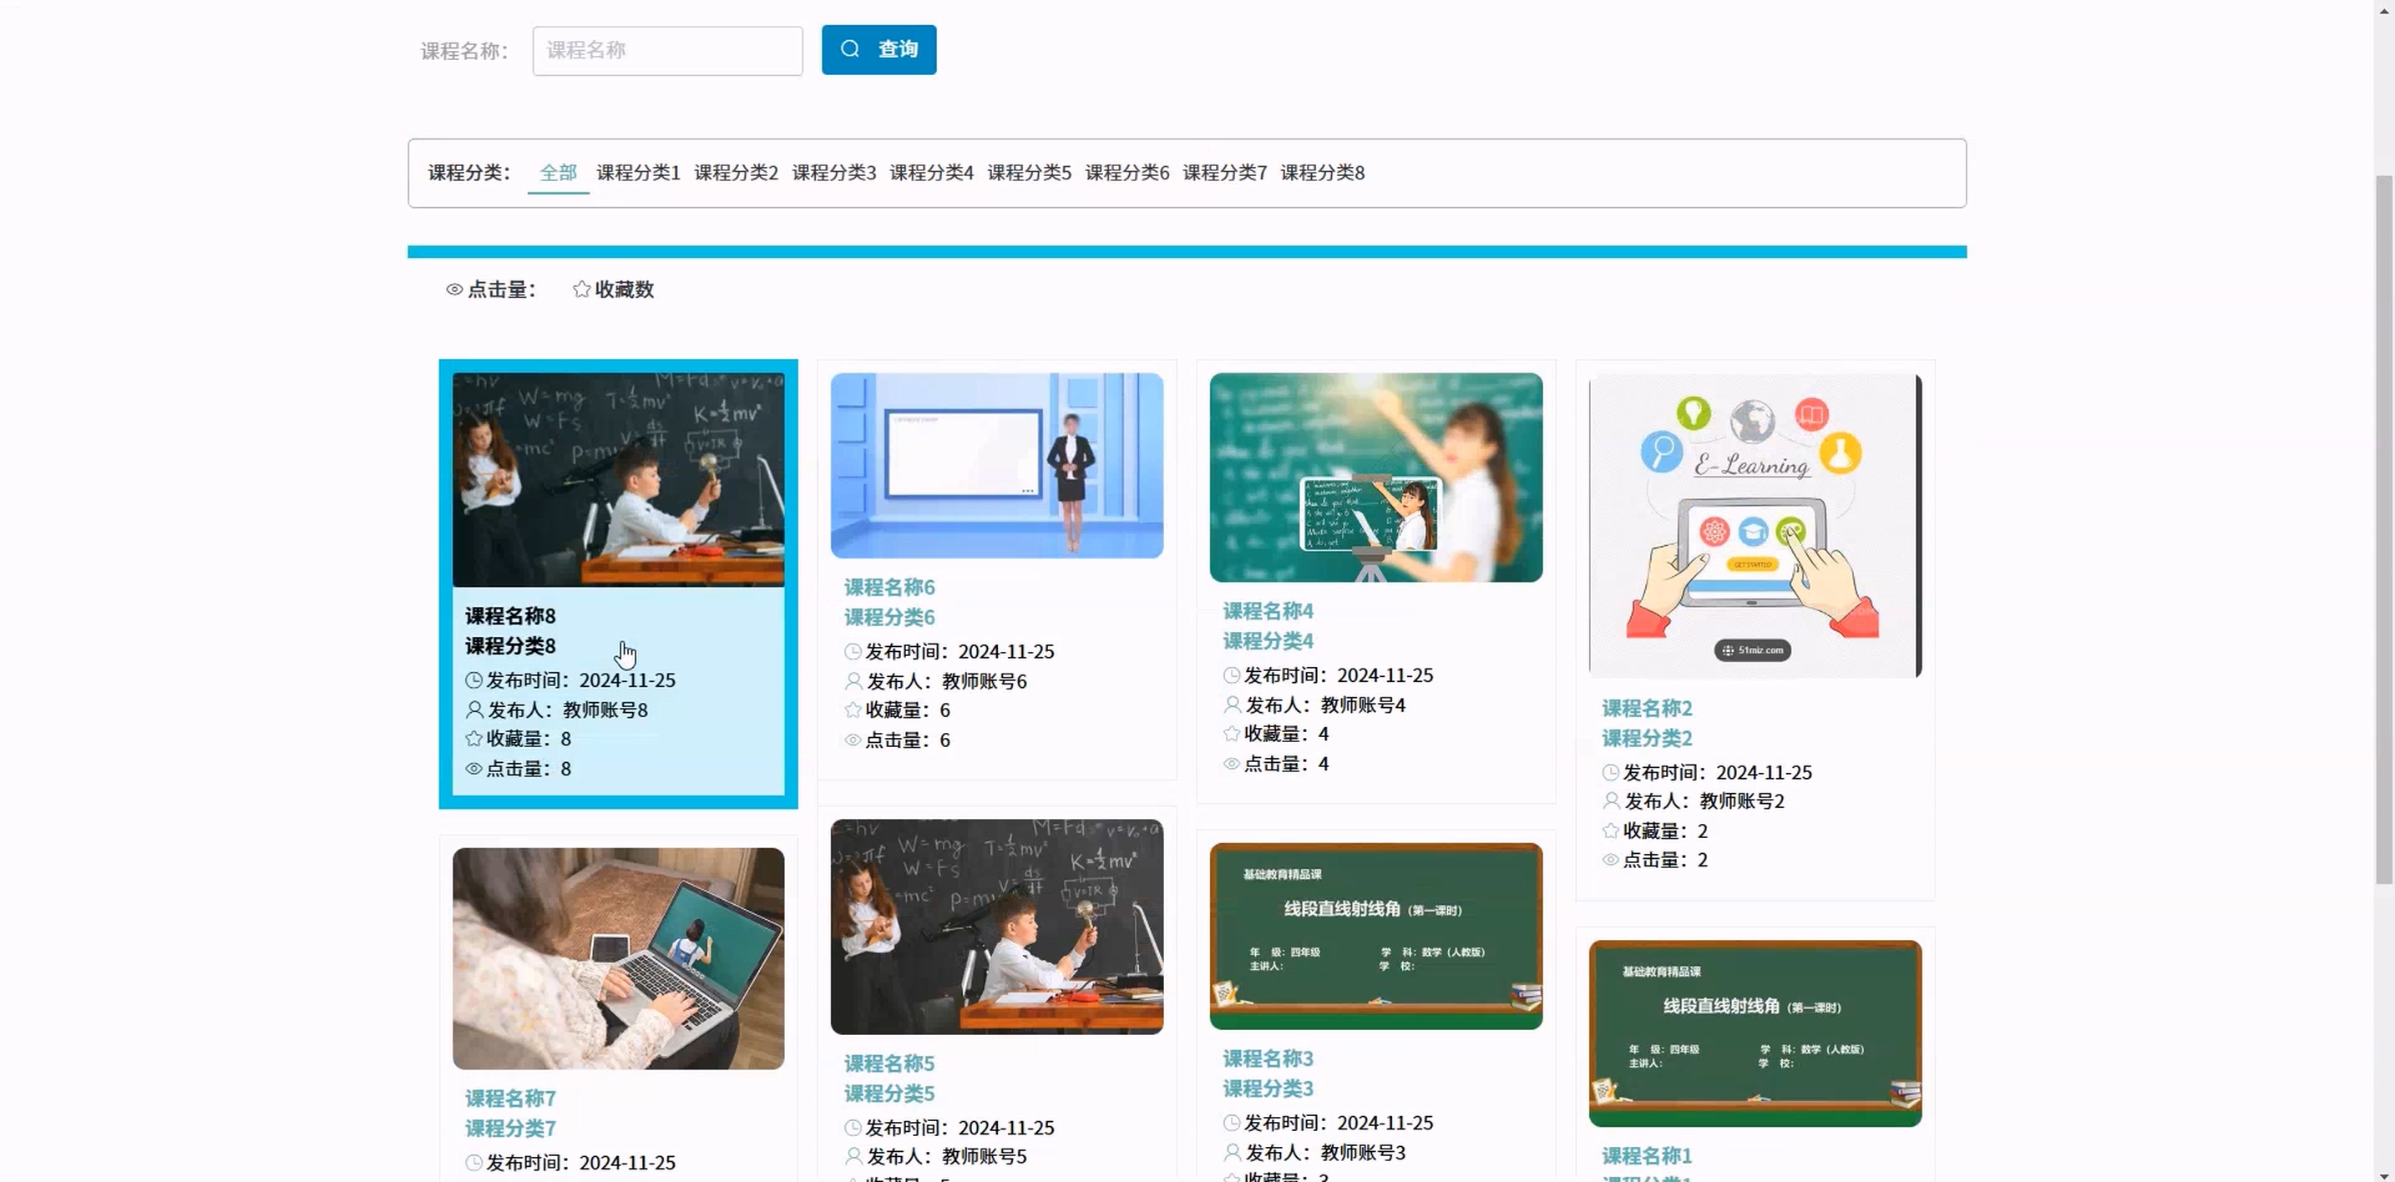Click the eye icon for 点击量 4
The image size is (2395, 1182).
point(1231,764)
